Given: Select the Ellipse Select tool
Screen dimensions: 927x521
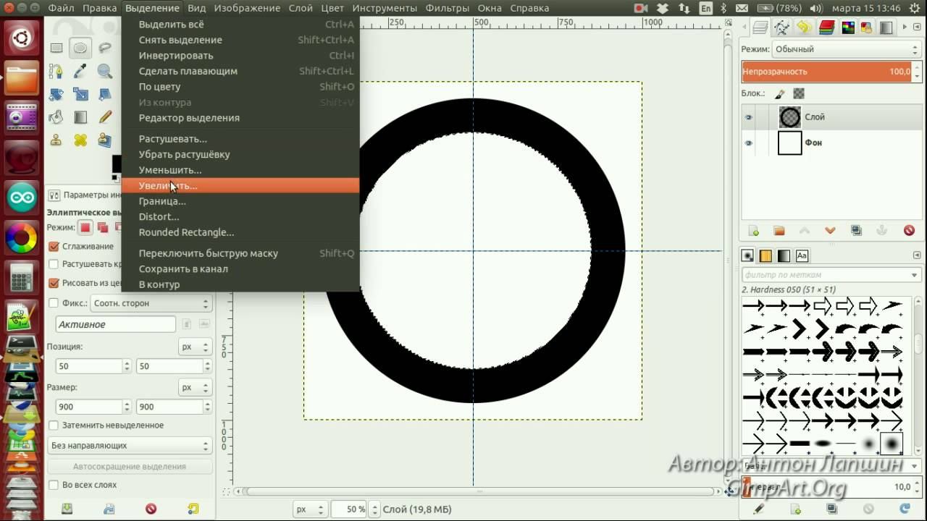Looking at the screenshot, I should tap(80, 48).
